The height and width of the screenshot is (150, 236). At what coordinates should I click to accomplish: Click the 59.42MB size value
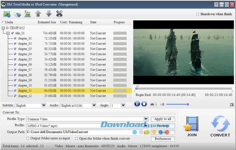(50, 70)
